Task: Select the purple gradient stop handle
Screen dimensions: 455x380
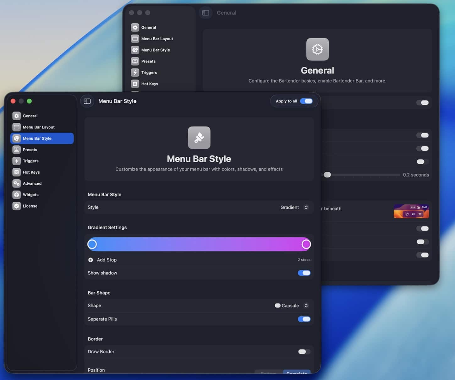Action: click(x=306, y=244)
